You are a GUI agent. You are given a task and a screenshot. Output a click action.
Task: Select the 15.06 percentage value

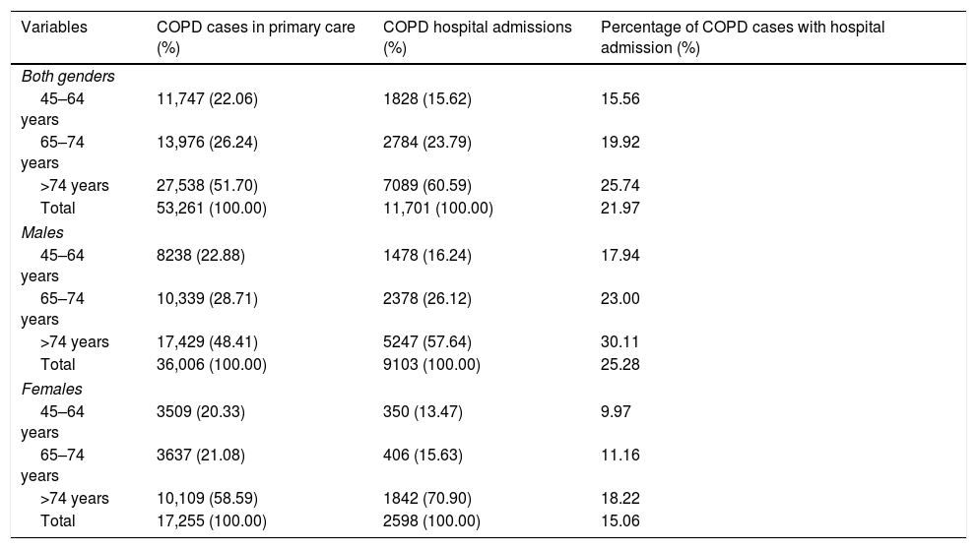click(x=620, y=521)
